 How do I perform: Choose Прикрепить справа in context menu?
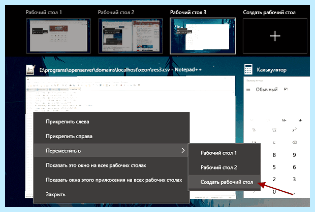(x=111, y=136)
